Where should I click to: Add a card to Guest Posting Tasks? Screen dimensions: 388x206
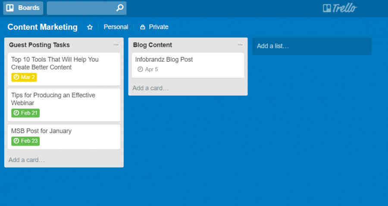pyautogui.click(x=27, y=160)
